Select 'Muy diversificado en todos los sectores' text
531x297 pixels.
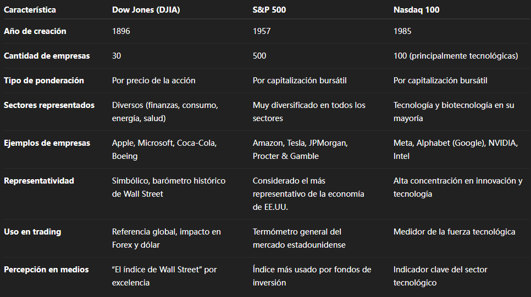[308, 112]
